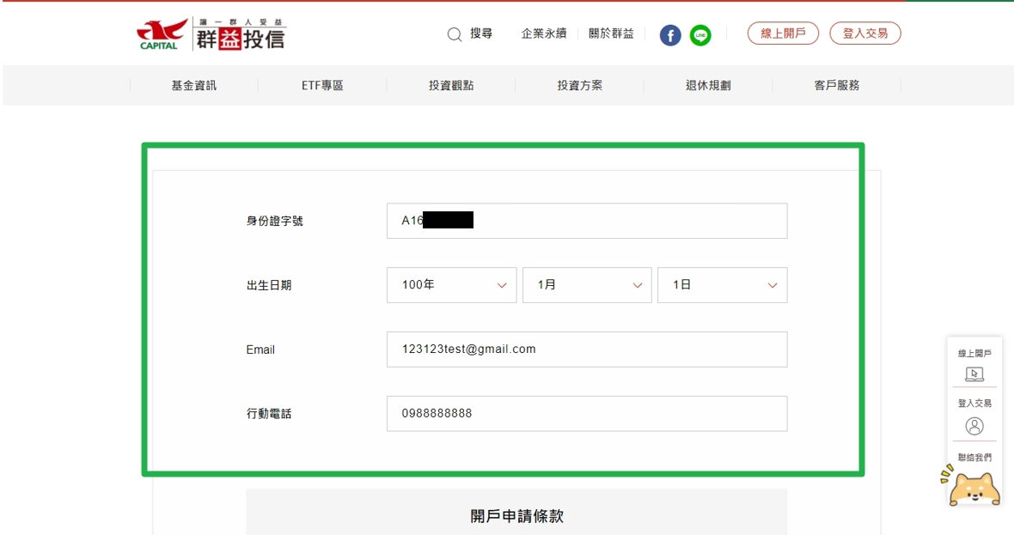
Task: Open the 投資觀點 menu
Action: tap(451, 85)
